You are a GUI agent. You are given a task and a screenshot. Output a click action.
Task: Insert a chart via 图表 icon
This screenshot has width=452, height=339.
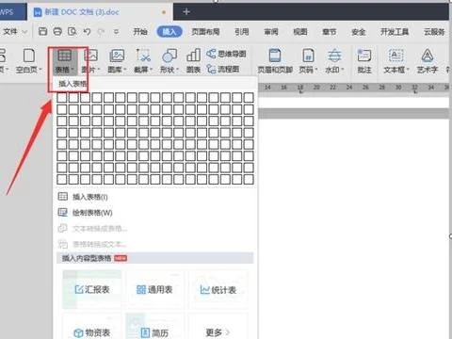coord(193,61)
